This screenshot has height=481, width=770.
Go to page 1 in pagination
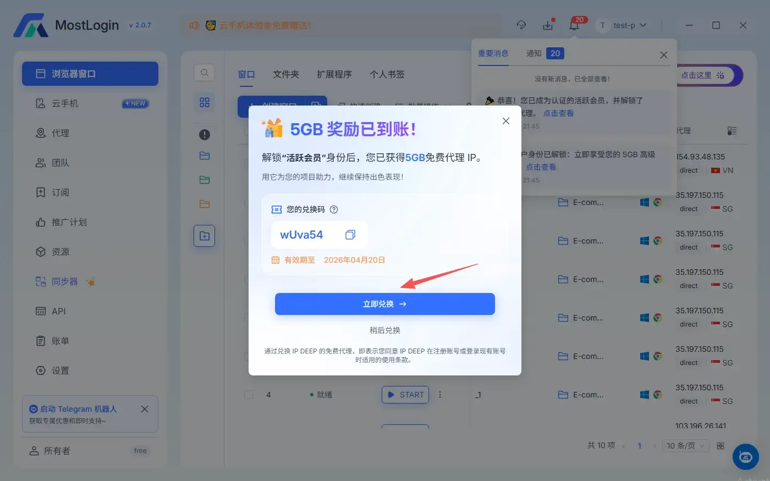(639, 446)
